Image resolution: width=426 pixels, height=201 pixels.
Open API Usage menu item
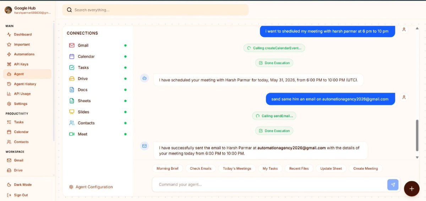27,94
